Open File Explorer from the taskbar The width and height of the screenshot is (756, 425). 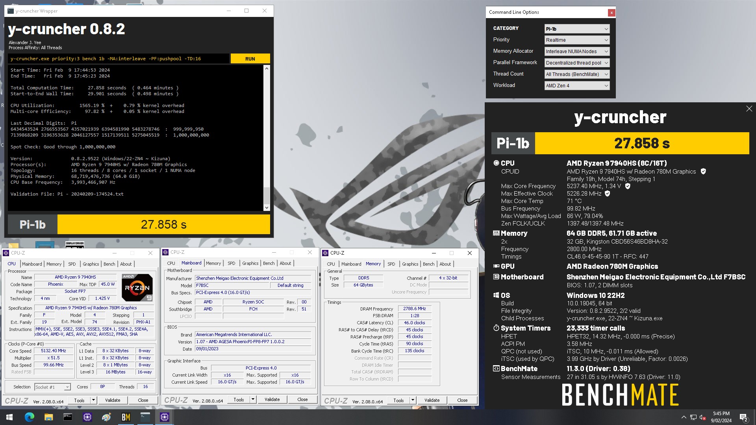click(x=48, y=417)
